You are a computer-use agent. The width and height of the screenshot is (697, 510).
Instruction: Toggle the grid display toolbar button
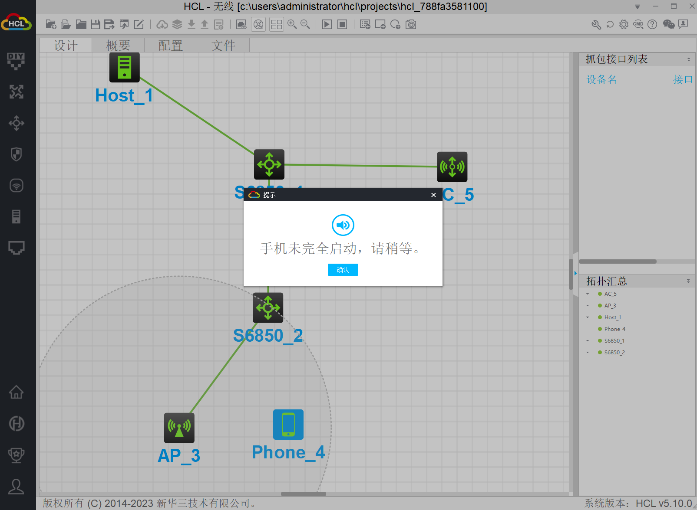(x=276, y=24)
